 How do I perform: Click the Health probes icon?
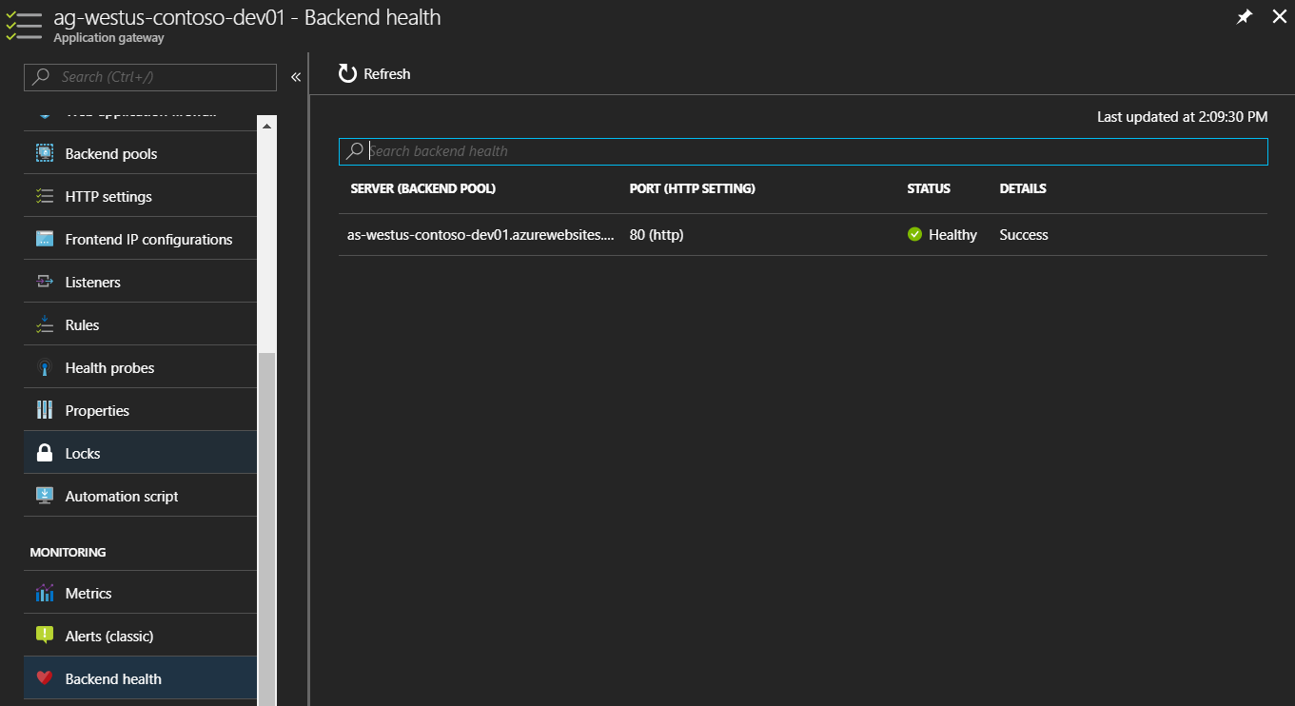tap(45, 367)
